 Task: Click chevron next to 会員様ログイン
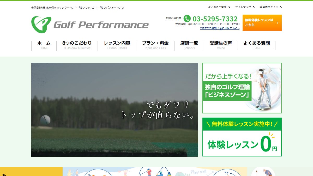tap(281, 7)
